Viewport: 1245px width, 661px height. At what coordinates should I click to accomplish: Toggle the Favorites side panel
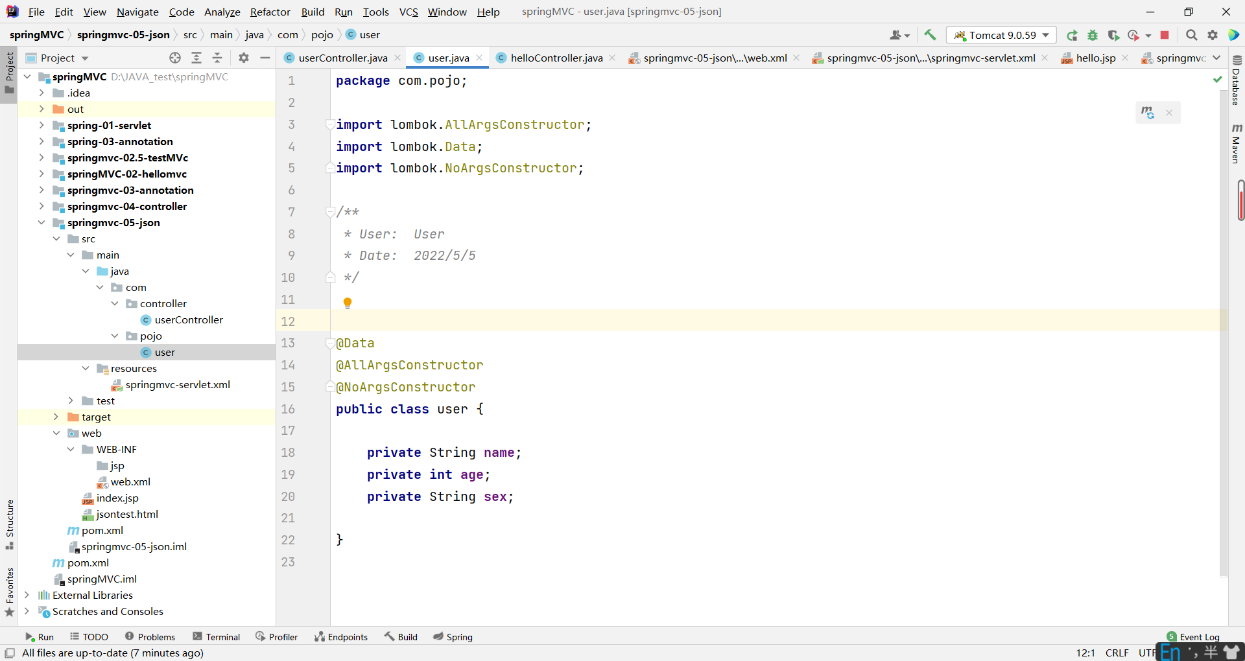click(9, 592)
